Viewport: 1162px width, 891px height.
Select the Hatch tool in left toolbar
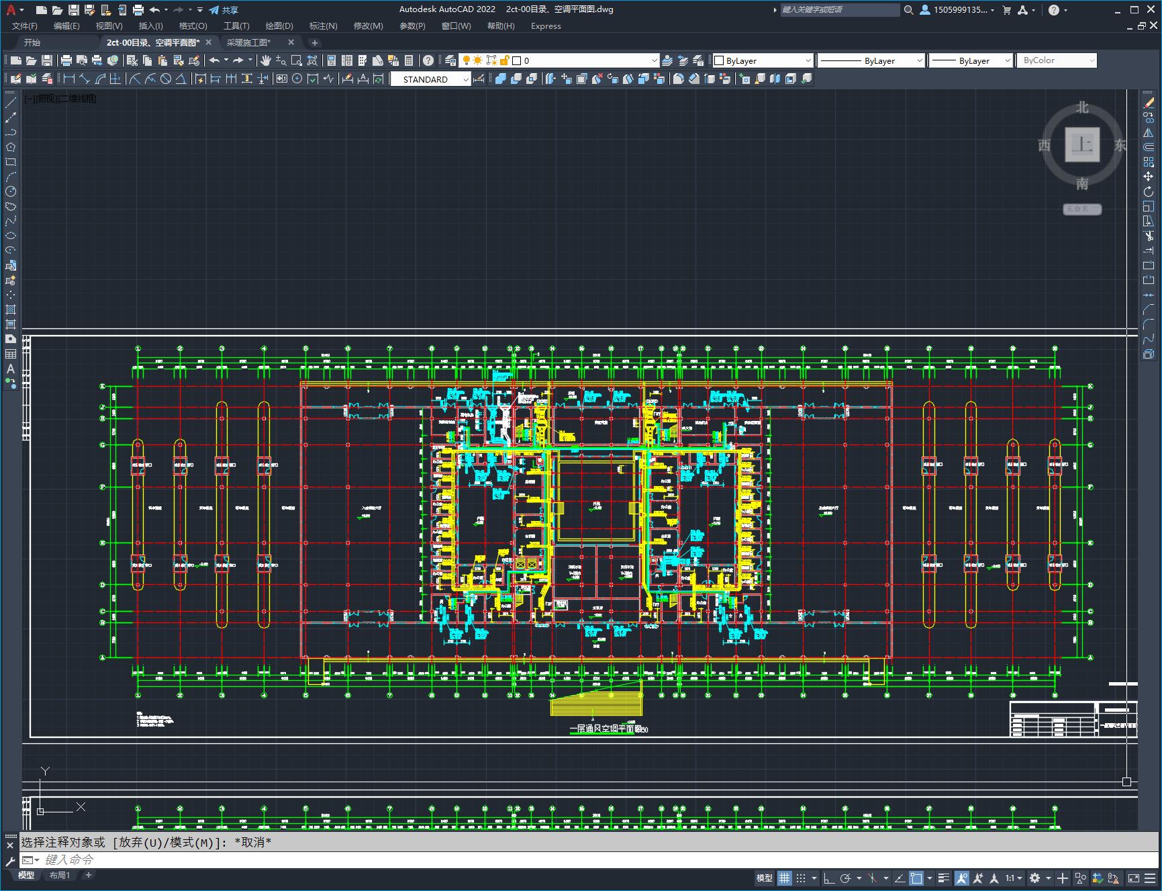point(11,310)
